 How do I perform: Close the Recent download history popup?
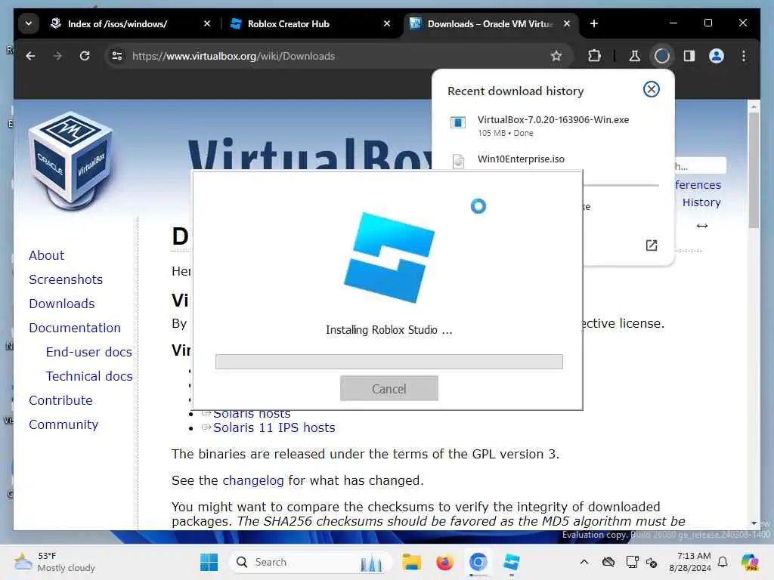coord(651,89)
